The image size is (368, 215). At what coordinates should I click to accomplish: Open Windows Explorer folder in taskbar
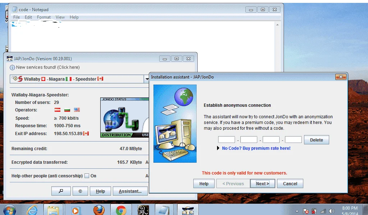(53, 210)
